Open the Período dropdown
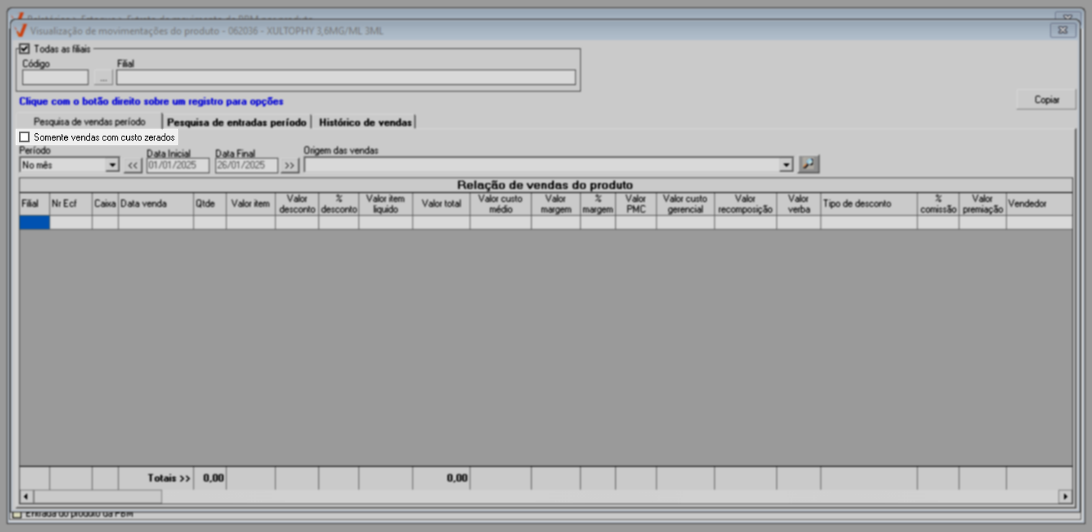 click(112, 165)
